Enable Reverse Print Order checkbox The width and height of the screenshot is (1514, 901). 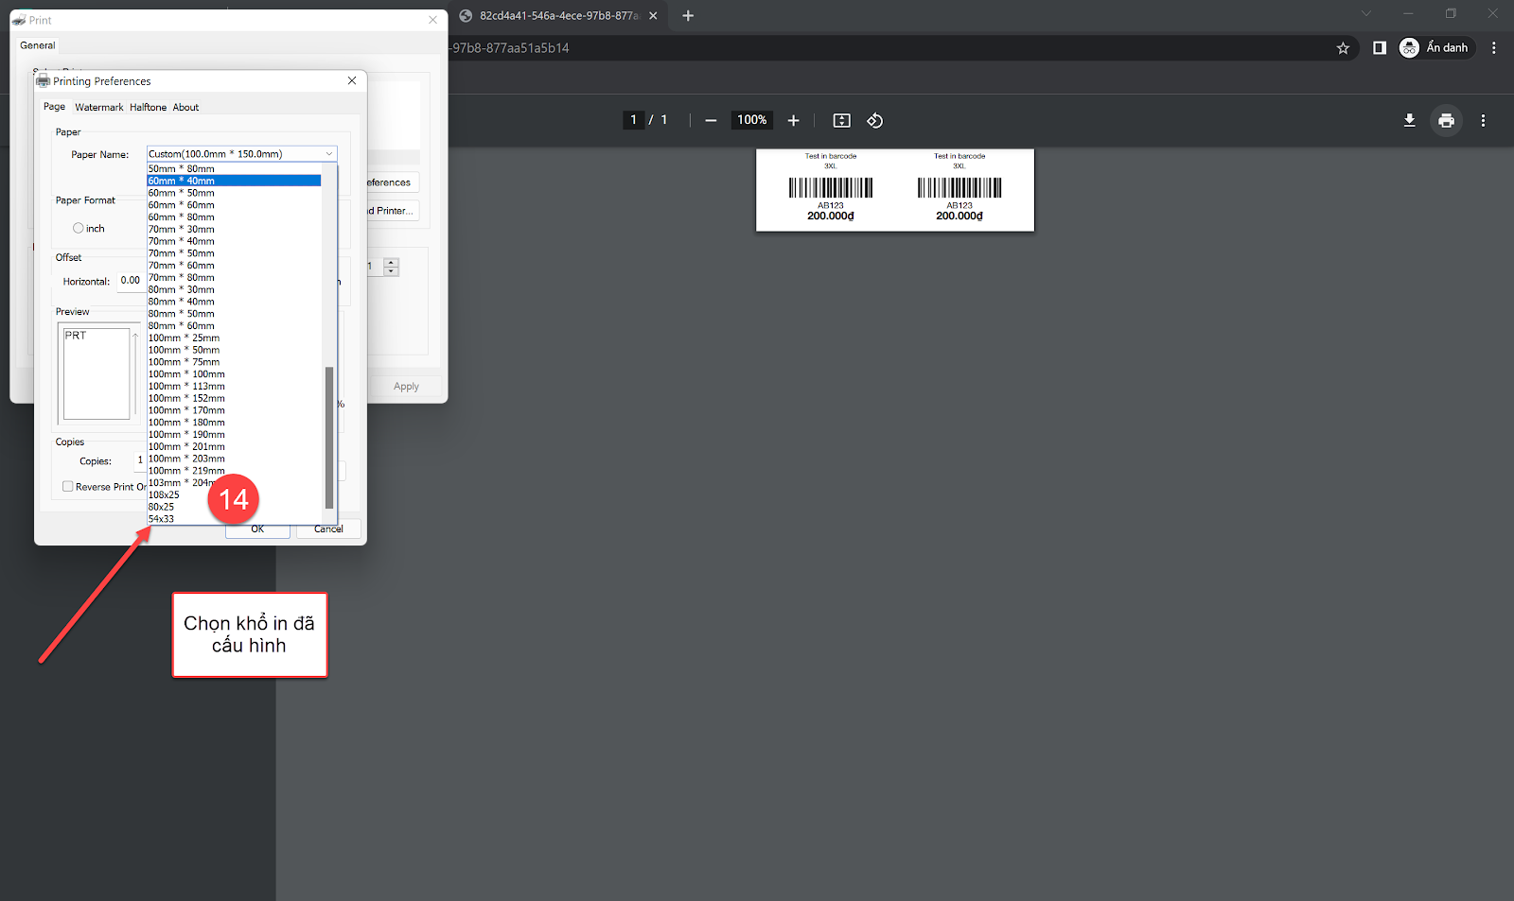(x=68, y=487)
